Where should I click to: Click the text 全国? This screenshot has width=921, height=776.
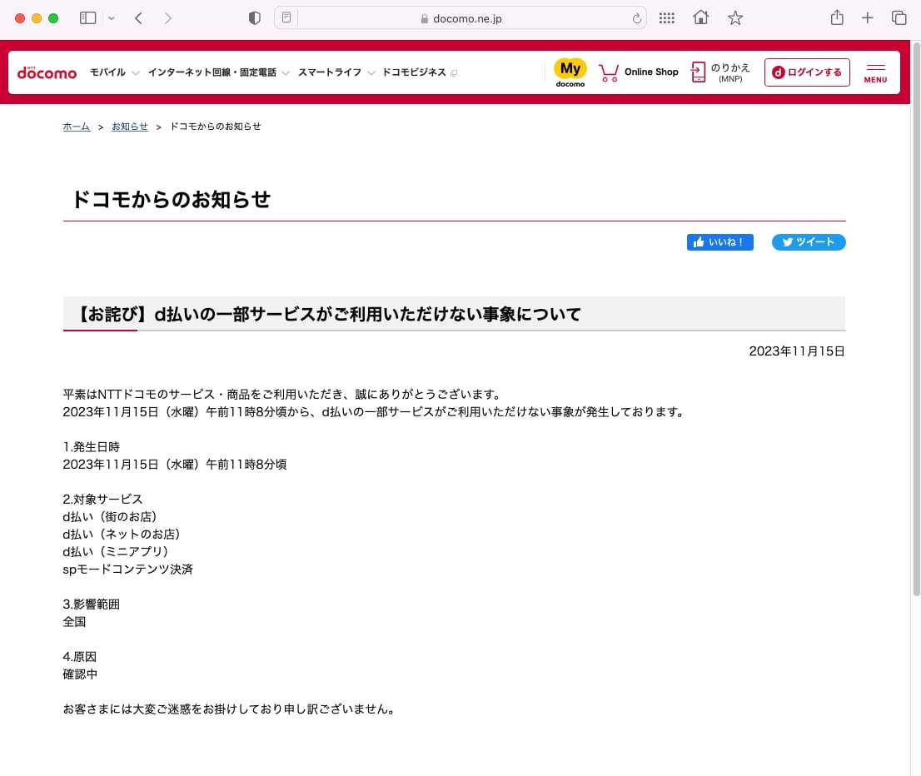pos(74,621)
